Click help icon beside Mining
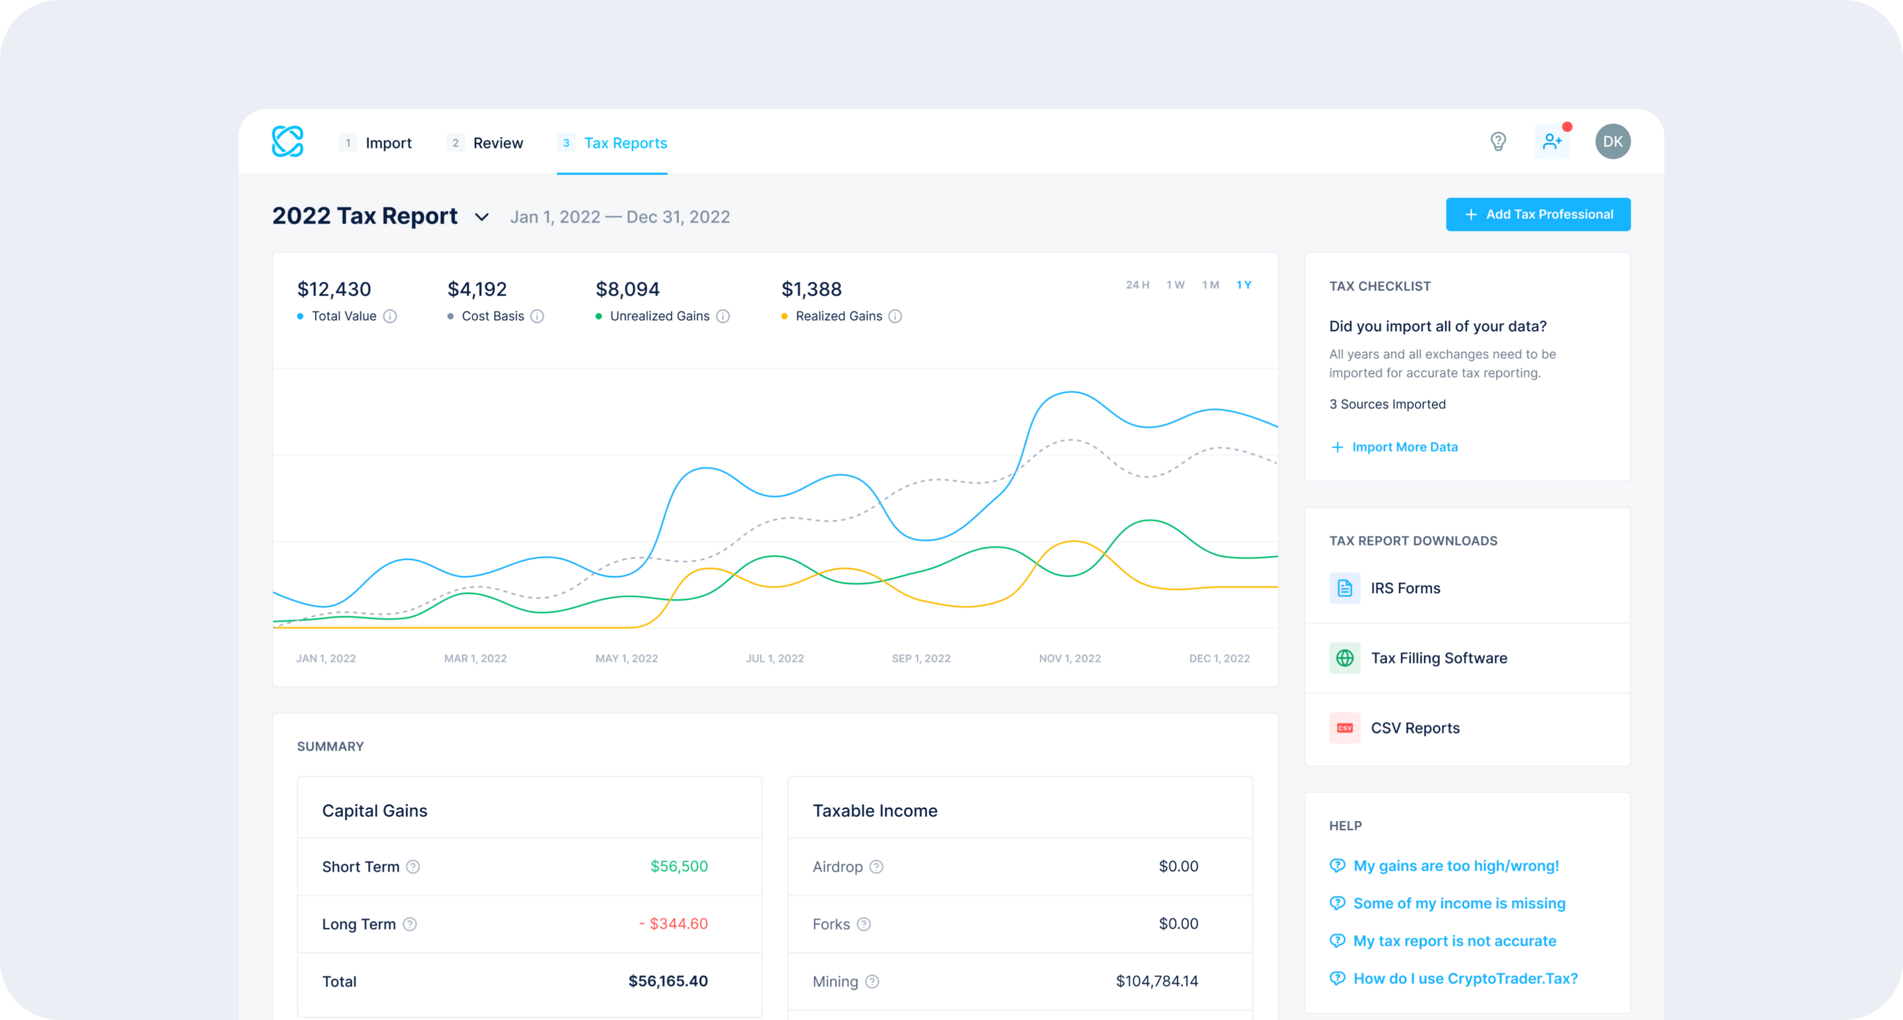Image resolution: width=1903 pixels, height=1020 pixels. [873, 982]
